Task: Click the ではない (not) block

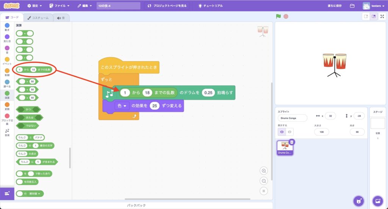Action: tap(27, 126)
